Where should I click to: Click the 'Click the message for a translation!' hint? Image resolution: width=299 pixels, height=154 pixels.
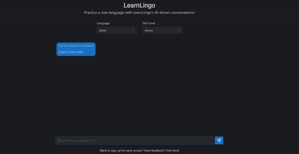tap(76, 46)
